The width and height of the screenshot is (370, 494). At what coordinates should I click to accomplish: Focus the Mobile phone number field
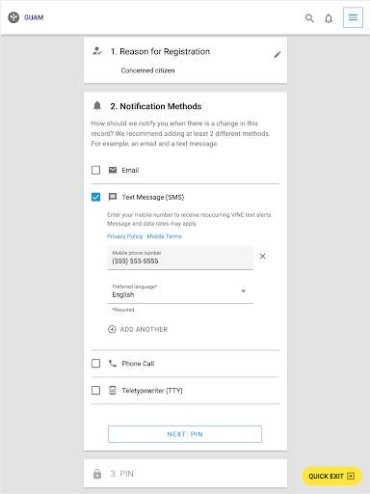coord(180,258)
